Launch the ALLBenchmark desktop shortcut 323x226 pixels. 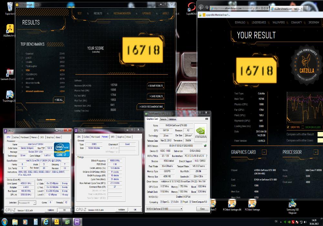(9, 30)
